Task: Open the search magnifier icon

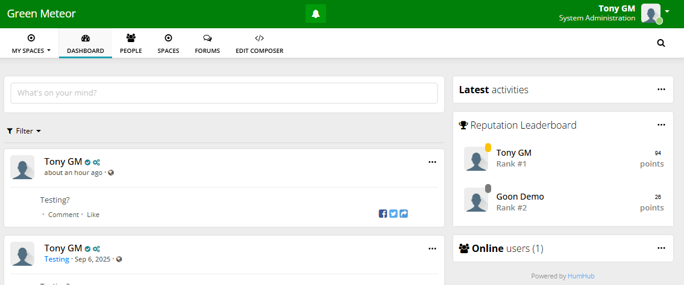Action: (x=661, y=43)
